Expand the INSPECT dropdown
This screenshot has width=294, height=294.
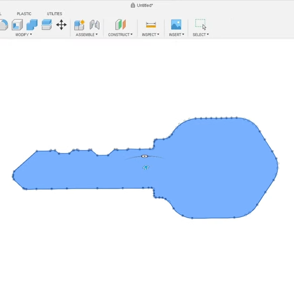coord(150,34)
